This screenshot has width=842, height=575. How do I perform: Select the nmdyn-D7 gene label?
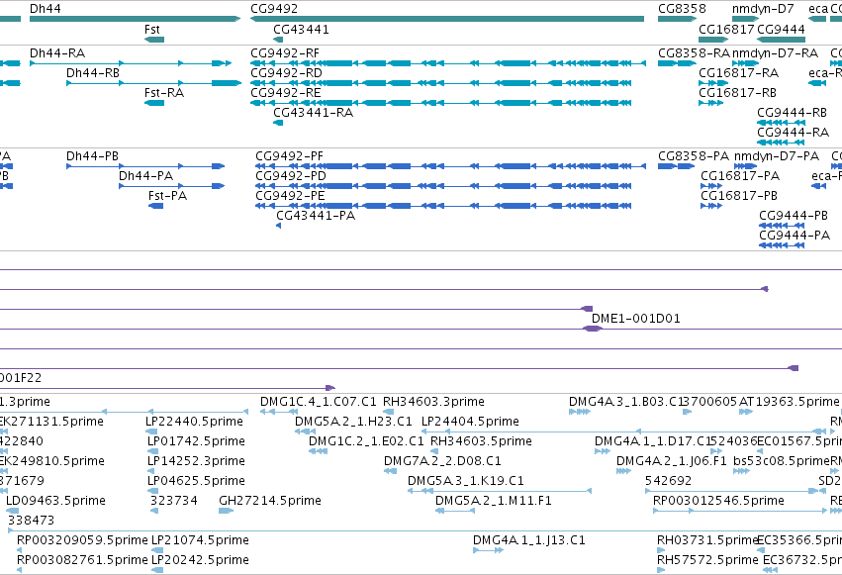[763, 9]
